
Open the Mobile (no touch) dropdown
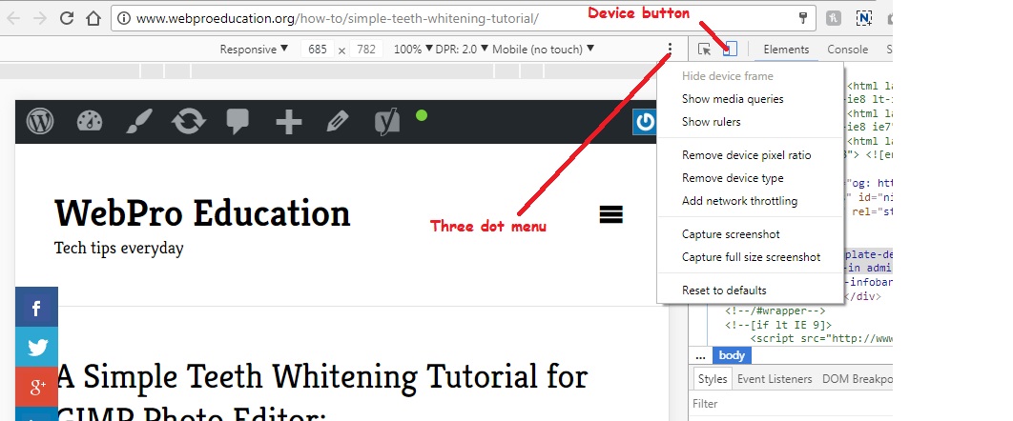point(544,49)
